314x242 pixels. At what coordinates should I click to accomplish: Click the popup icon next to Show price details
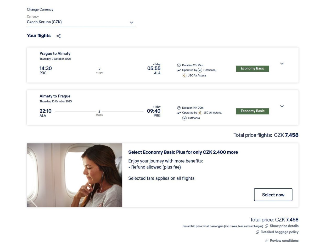point(266,226)
